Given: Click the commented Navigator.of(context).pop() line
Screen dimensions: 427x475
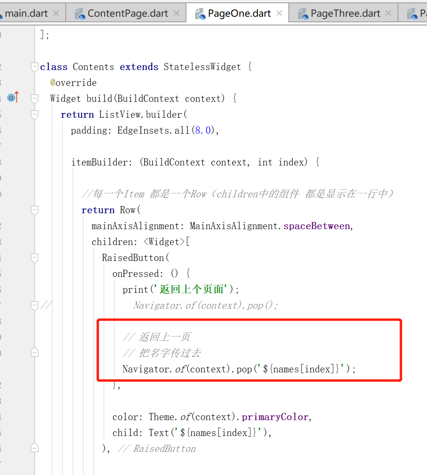Looking at the screenshot, I should pos(205,306).
